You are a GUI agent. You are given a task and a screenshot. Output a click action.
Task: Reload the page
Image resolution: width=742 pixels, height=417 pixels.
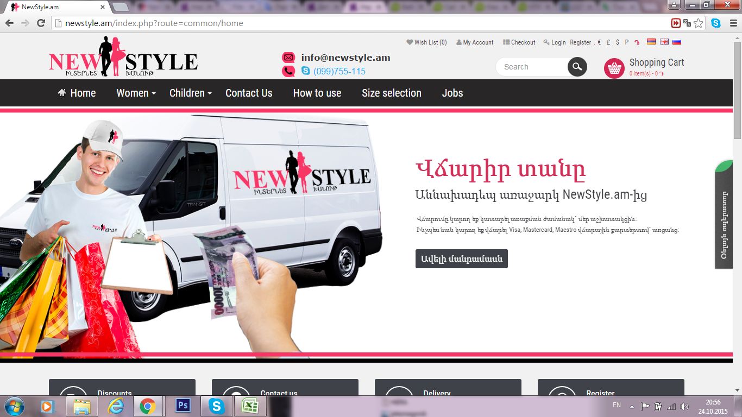[41, 23]
